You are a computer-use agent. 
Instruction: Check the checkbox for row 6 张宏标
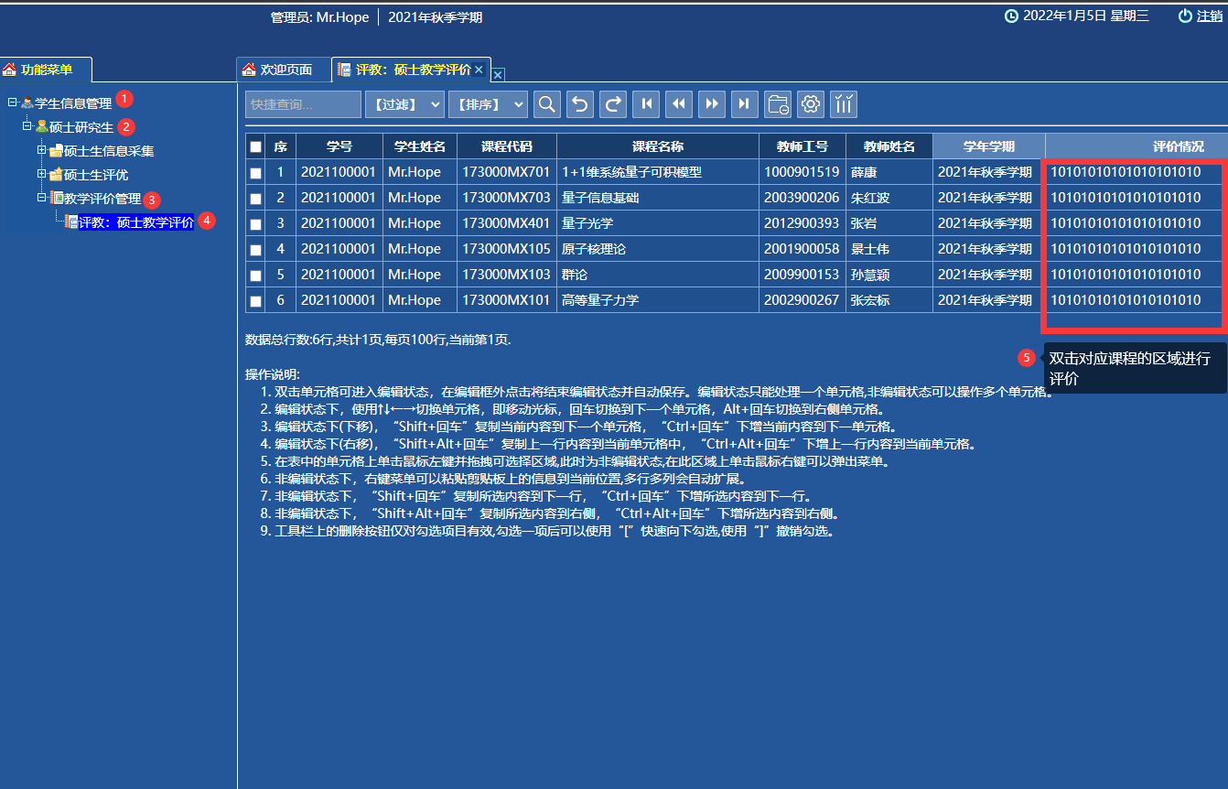pos(255,300)
